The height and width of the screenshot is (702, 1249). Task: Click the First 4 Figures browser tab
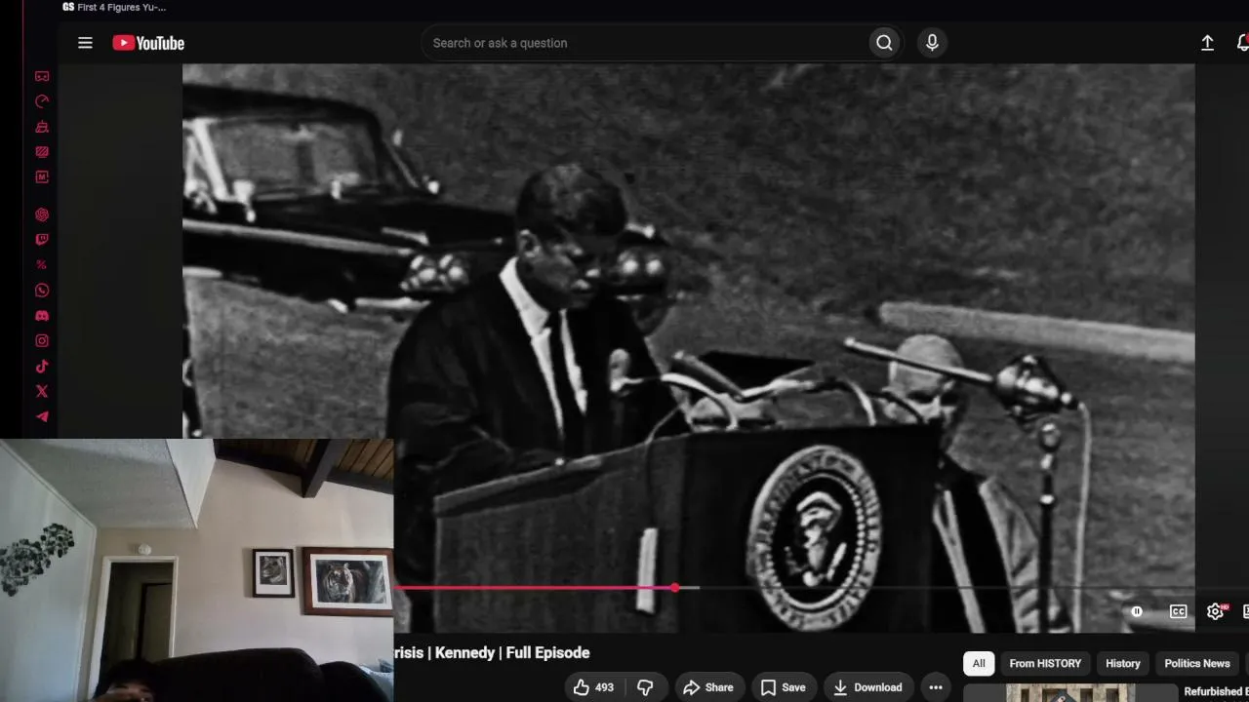coord(114,7)
